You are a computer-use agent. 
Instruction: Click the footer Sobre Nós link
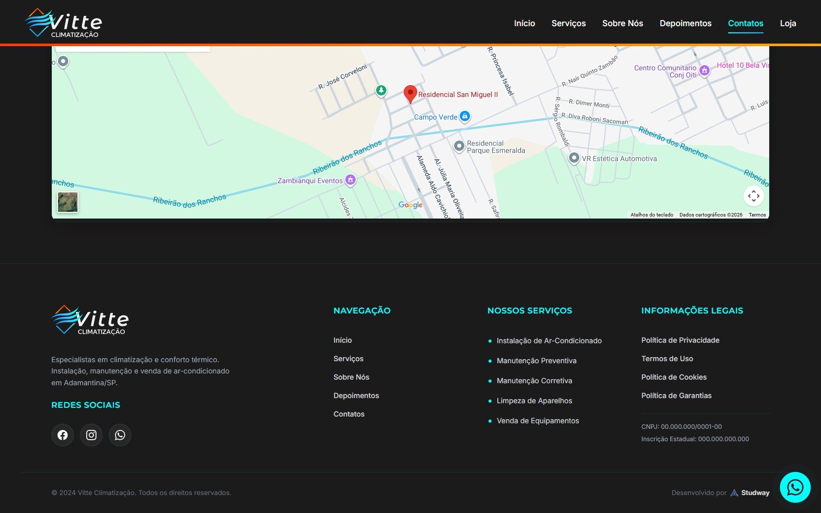pos(351,377)
